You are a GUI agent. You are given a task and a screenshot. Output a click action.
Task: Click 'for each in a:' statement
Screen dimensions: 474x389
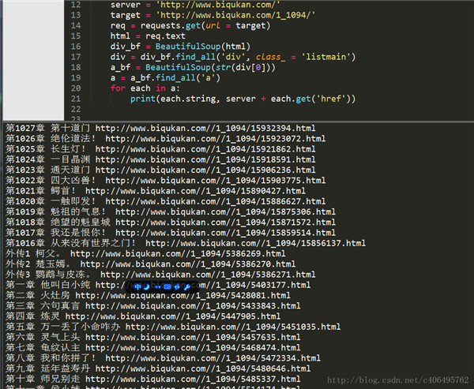[x=145, y=88]
